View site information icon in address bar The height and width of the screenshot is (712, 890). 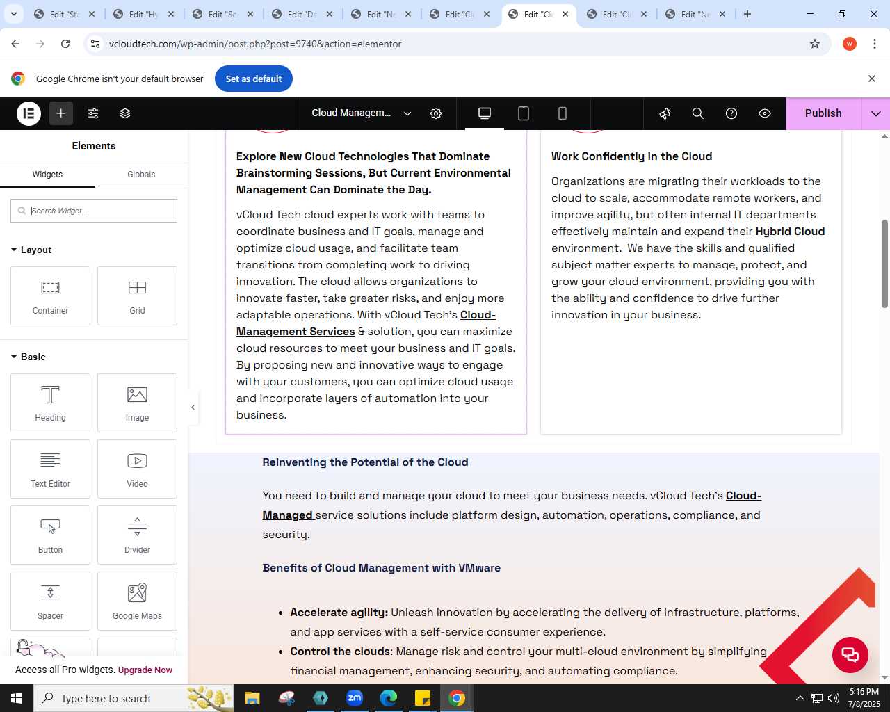[x=95, y=44]
